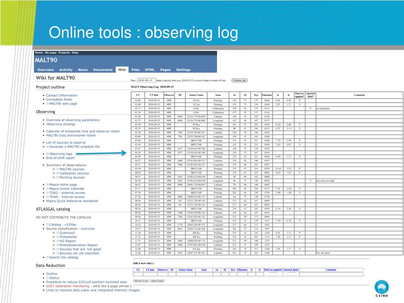
Task: Open the HII Region link
Action: (67, 241)
